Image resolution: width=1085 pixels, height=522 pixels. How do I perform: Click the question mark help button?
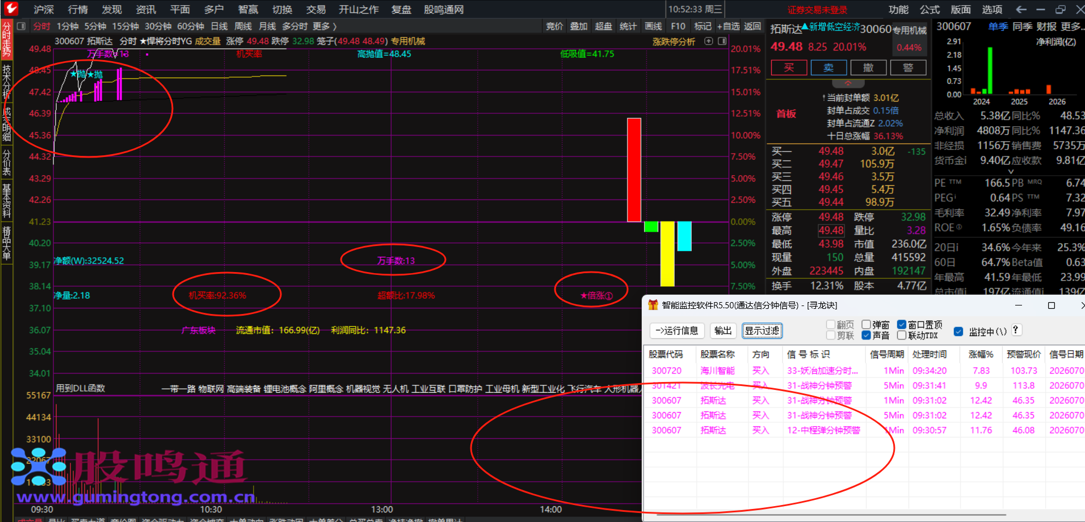click(1016, 330)
